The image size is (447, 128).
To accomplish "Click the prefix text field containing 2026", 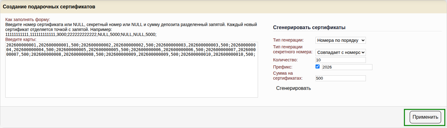I will point(347,67).
